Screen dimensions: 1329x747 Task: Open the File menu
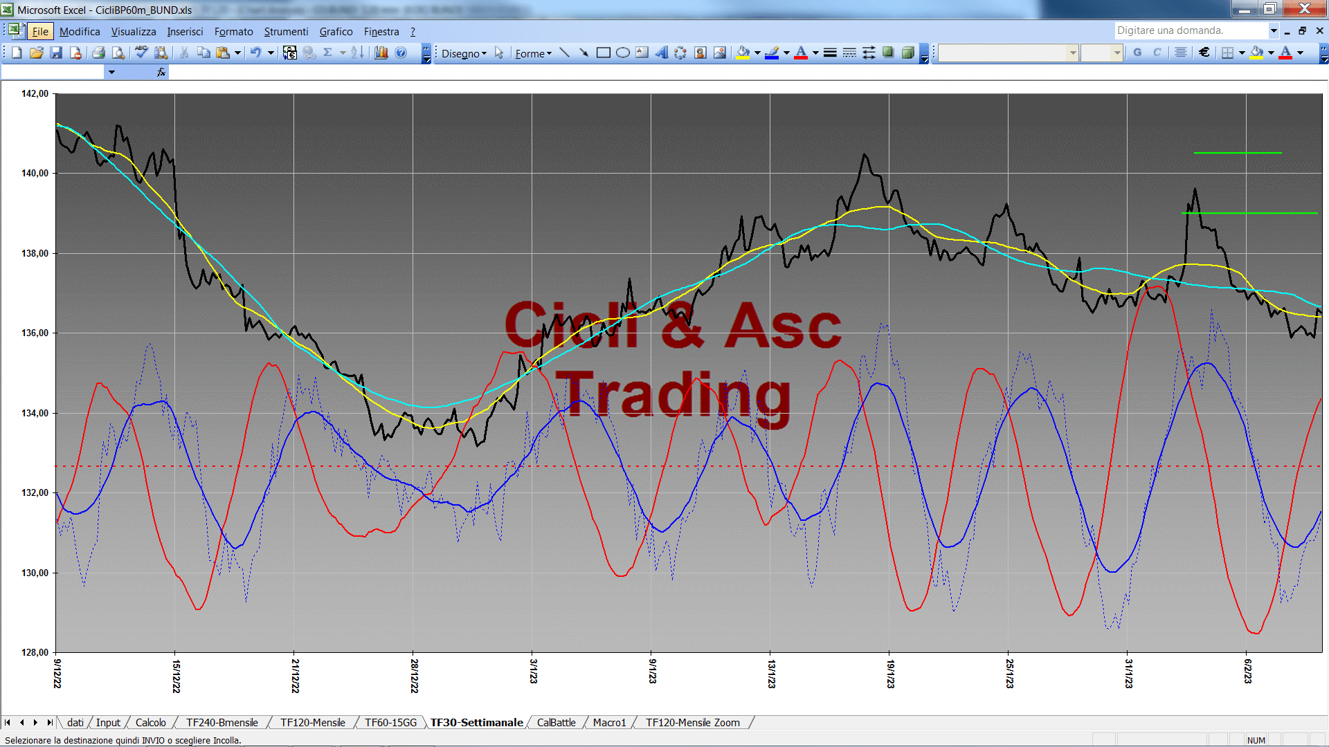(x=40, y=31)
